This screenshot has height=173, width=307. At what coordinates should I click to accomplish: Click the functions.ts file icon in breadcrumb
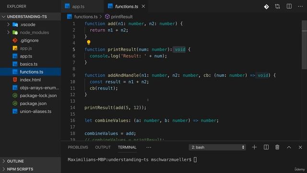70,16
